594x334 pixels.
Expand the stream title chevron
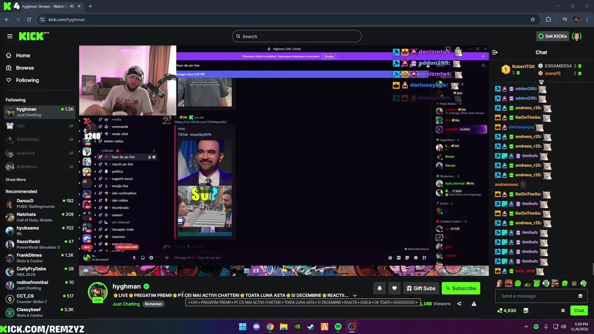pos(355,295)
